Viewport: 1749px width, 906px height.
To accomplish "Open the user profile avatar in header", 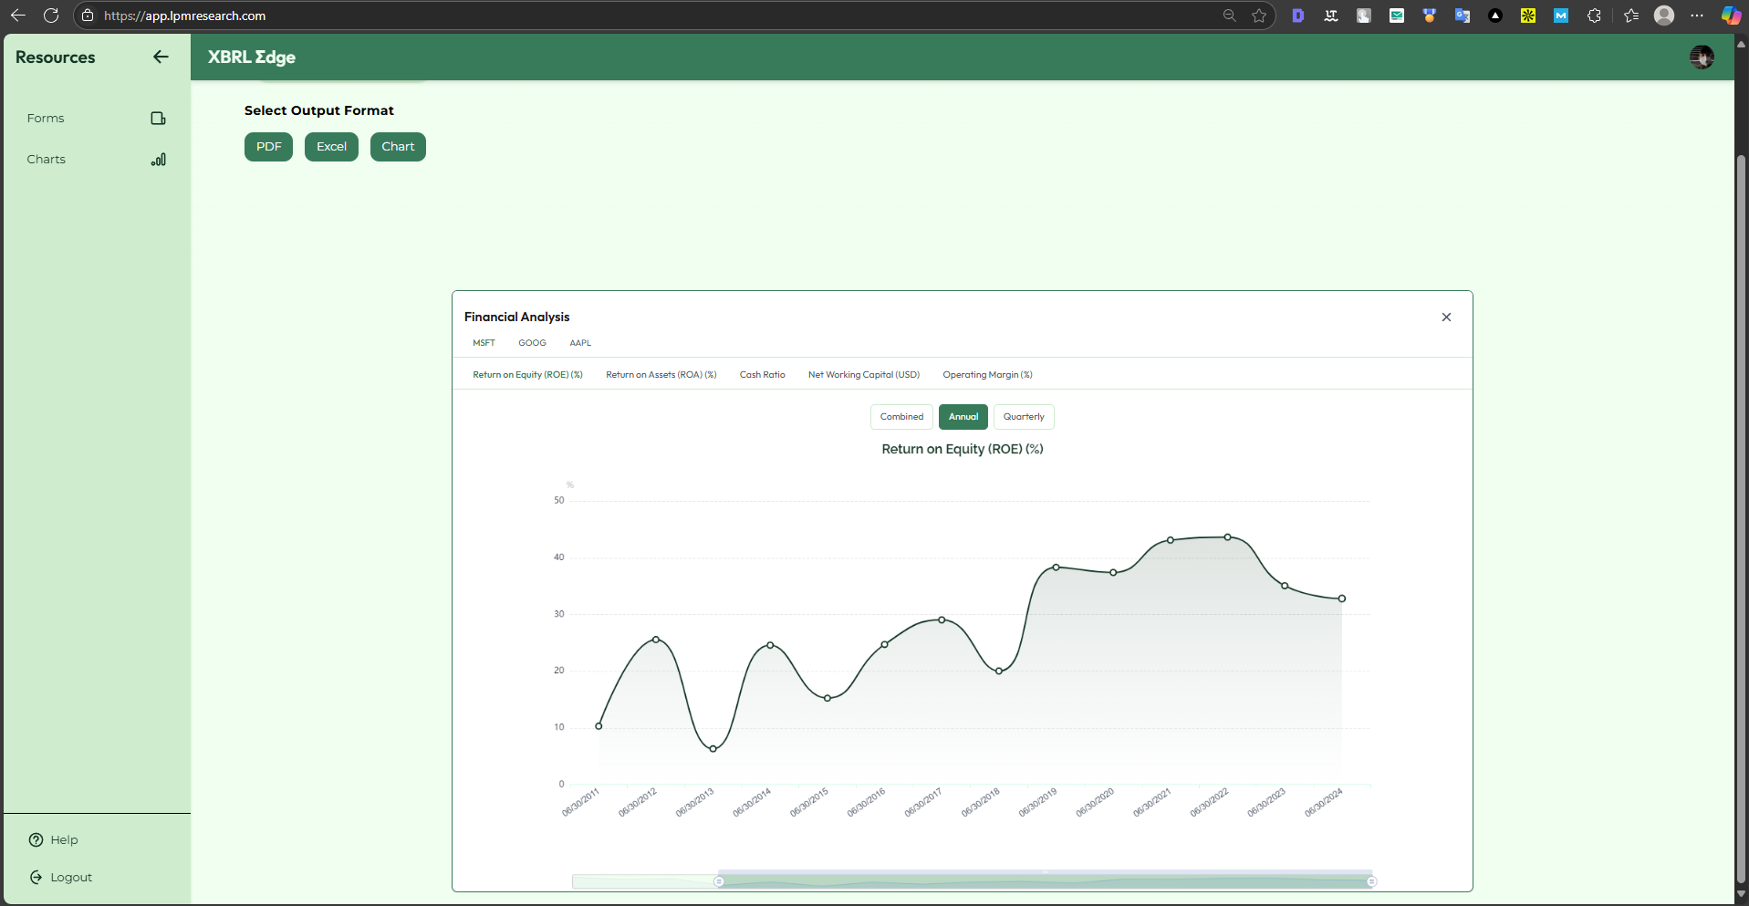I will [1702, 57].
